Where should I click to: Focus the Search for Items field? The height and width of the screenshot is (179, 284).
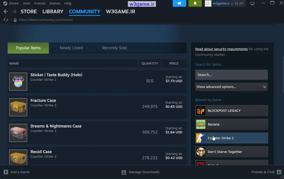[x=231, y=75]
